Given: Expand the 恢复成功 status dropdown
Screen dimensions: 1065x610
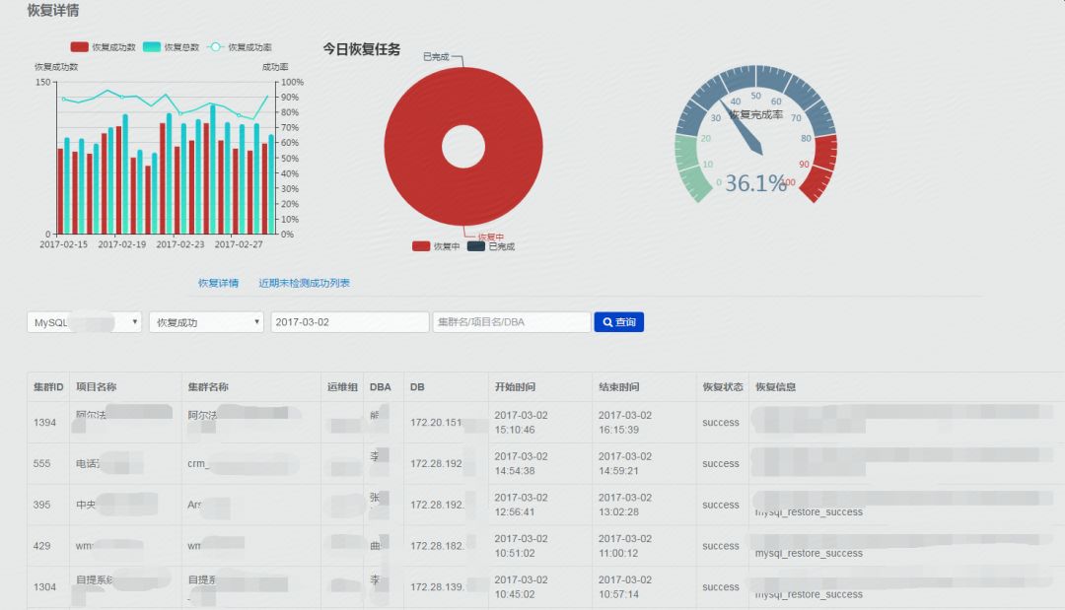Looking at the screenshot, I should [206, 322].
